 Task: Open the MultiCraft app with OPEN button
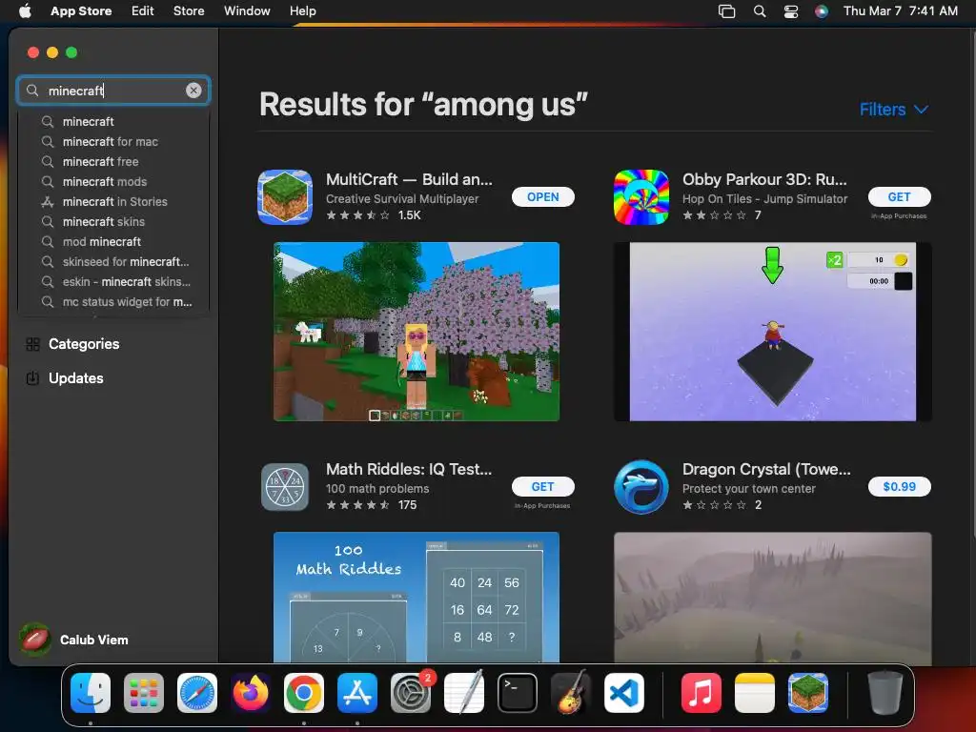542,196
